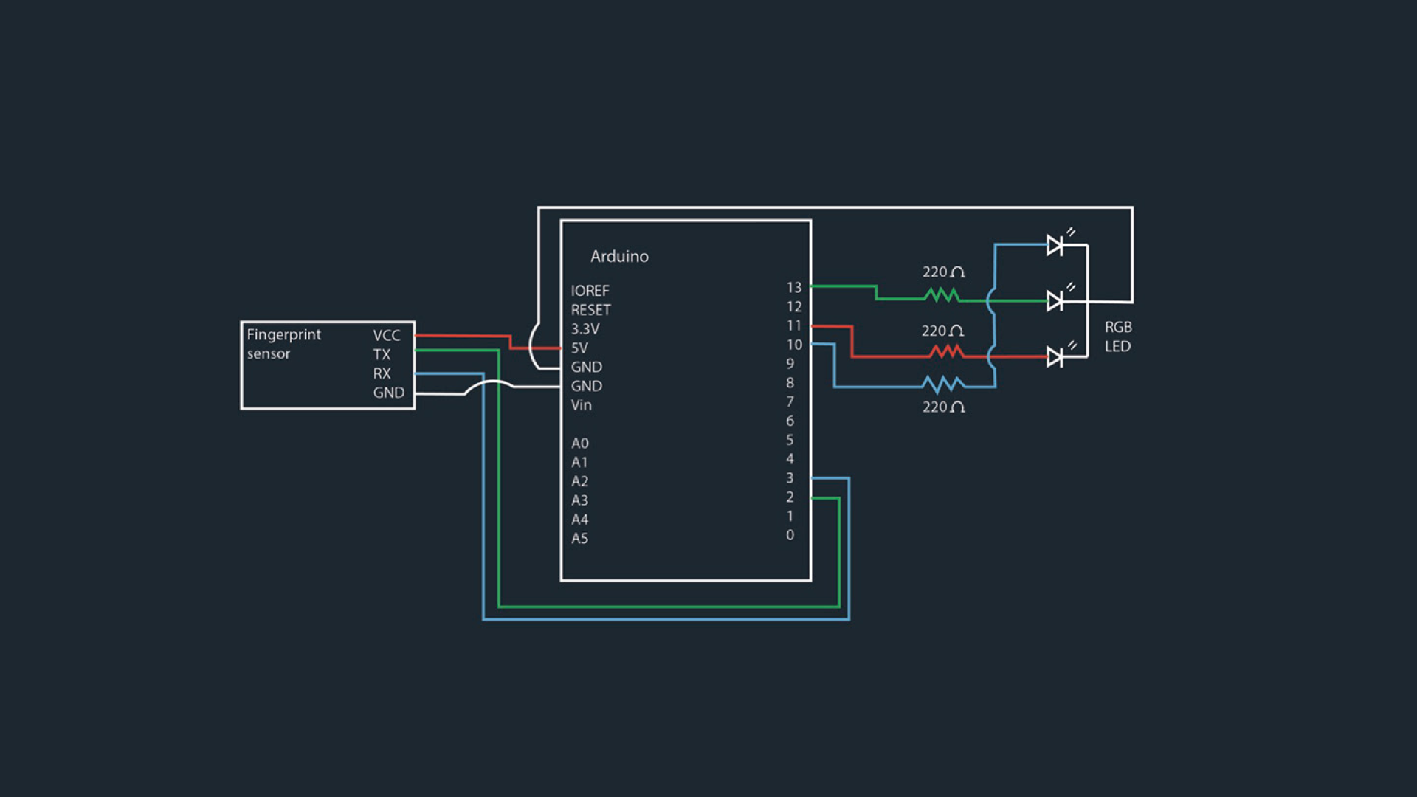The height and width of the screenshot is (797, 1417).
Task: Select the green resistor zigzag symbol
Action: coord(942,296)
